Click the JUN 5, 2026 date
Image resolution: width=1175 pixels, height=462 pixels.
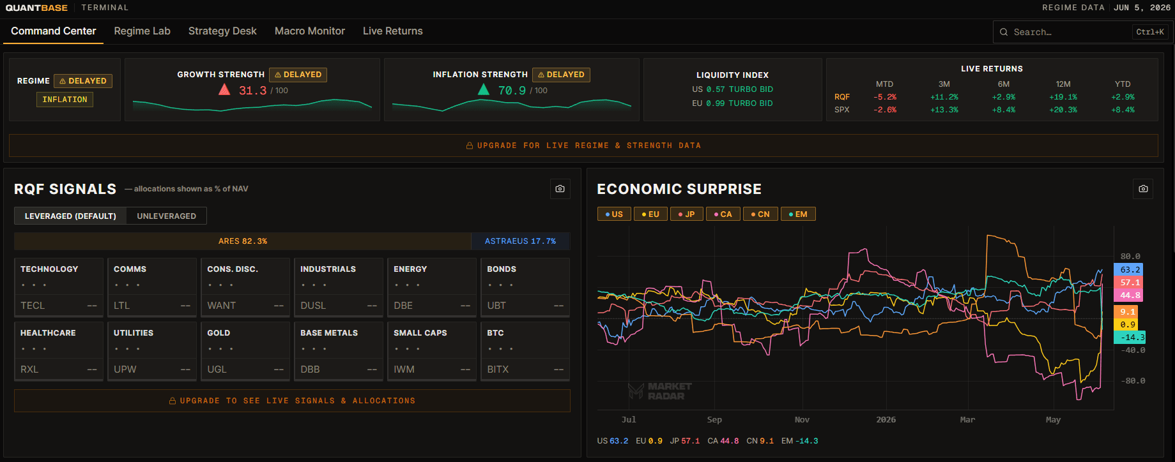pyautogui.click(x=1142, y=8)
